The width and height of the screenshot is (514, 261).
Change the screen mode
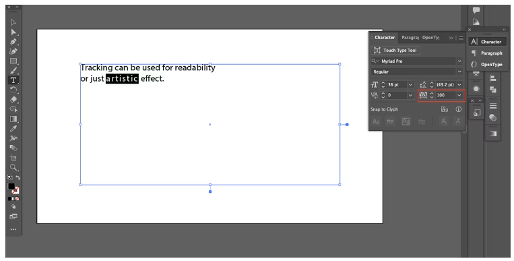pos(13,216)
